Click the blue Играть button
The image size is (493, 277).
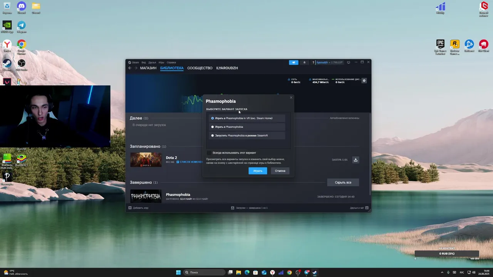click(258, 171)
